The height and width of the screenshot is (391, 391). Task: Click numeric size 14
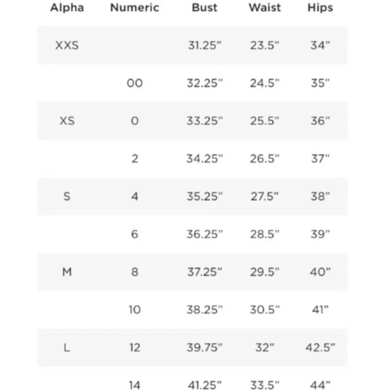(x=135, y=385)
